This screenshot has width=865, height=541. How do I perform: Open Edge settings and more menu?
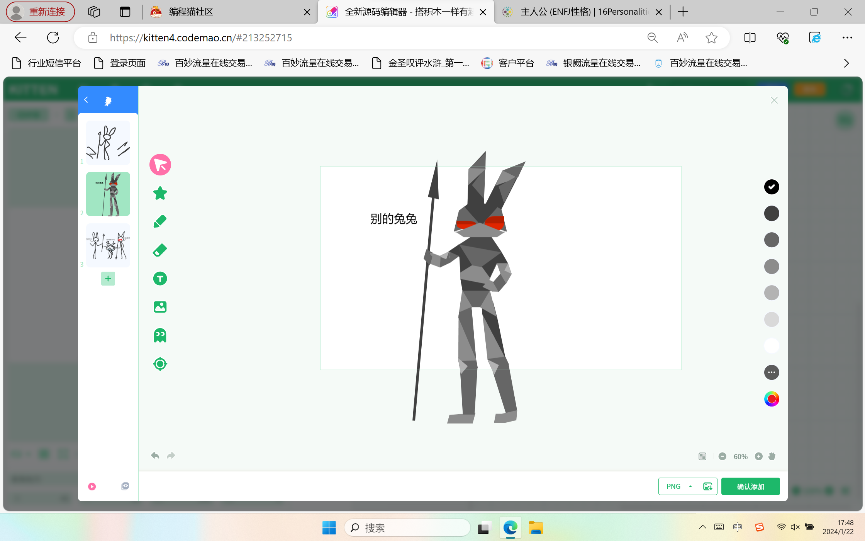click(847, 37)
